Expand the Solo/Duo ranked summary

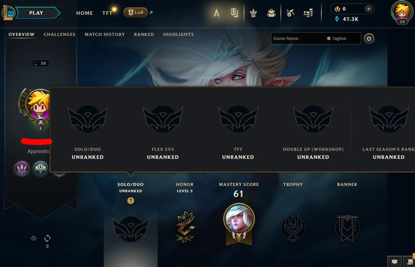(x=130, y=187)
